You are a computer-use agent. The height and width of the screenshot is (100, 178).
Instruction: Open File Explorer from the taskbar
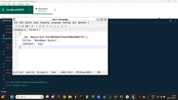pos(70,97)
